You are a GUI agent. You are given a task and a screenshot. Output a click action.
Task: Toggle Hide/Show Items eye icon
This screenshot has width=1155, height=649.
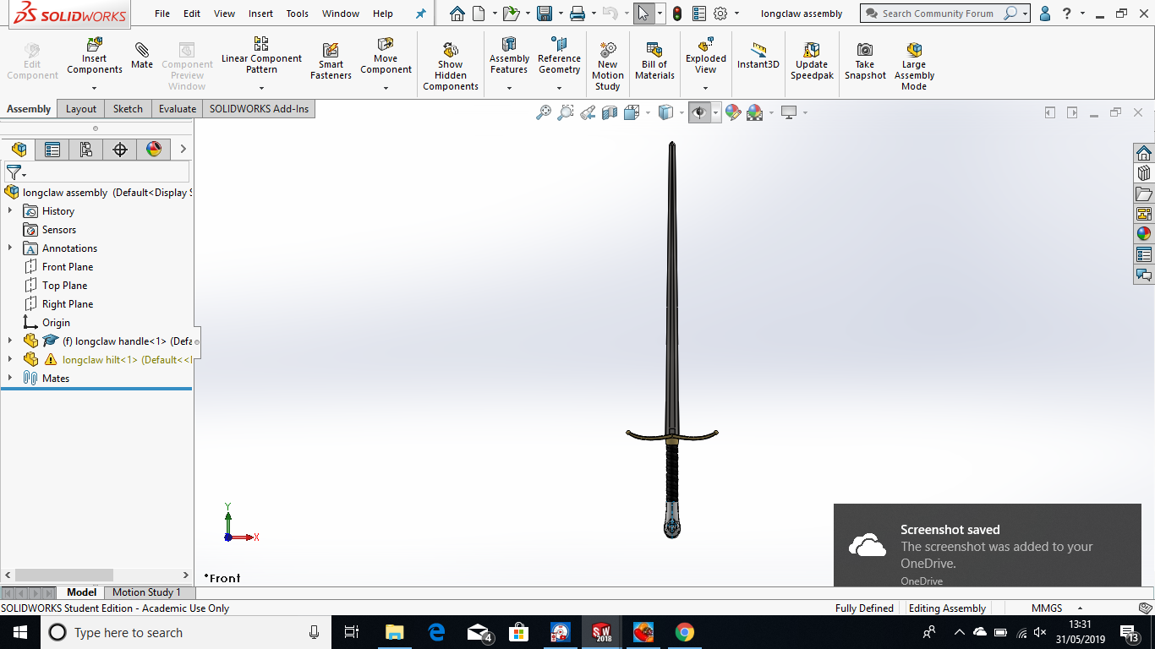point(699,112)
